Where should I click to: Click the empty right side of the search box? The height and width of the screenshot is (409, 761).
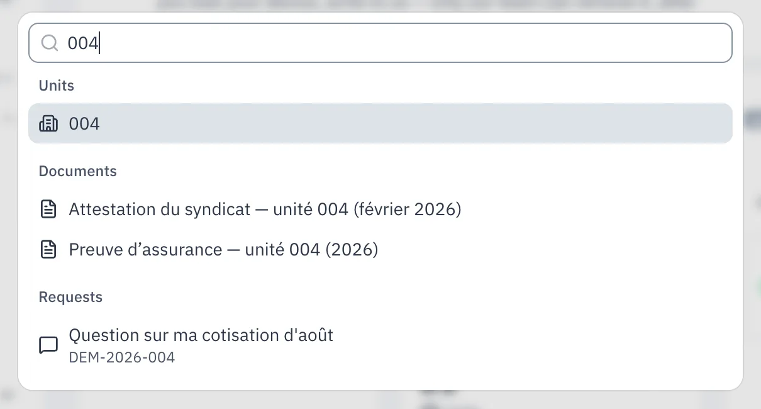[566, 43]
